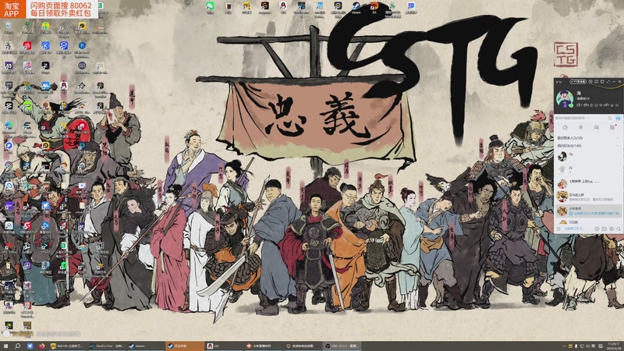624x351 pixels.
Task: Switch to the OBS taskbar window
Action: coord(342,346)
